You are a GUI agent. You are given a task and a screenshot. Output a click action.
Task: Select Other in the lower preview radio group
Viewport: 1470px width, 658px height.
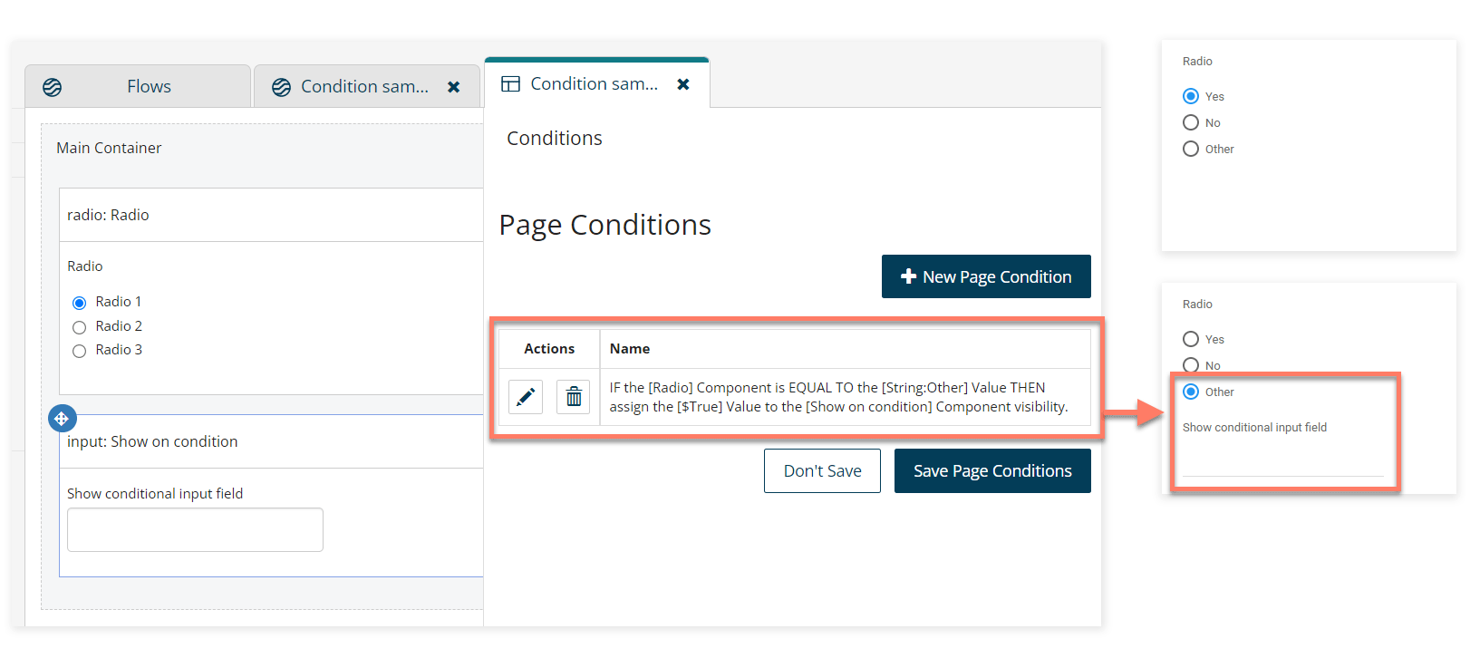[1191, 392]
